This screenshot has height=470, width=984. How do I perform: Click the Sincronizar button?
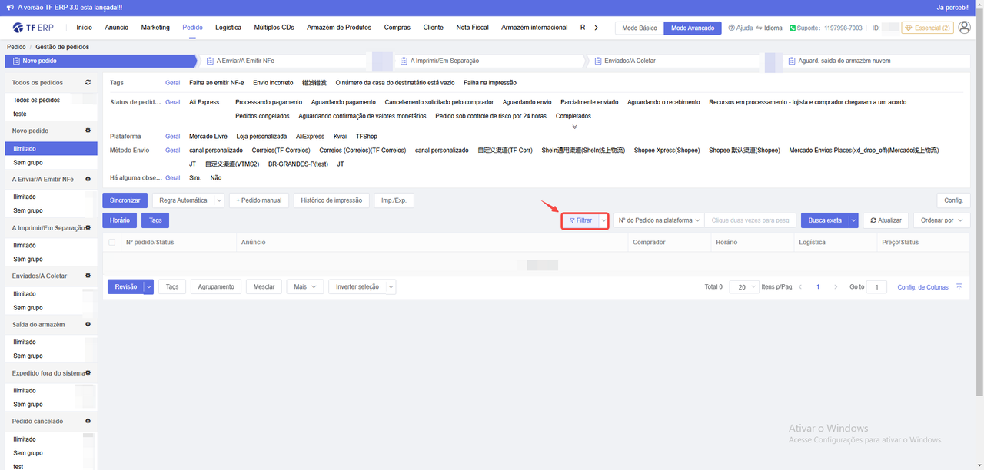[125, 200]
